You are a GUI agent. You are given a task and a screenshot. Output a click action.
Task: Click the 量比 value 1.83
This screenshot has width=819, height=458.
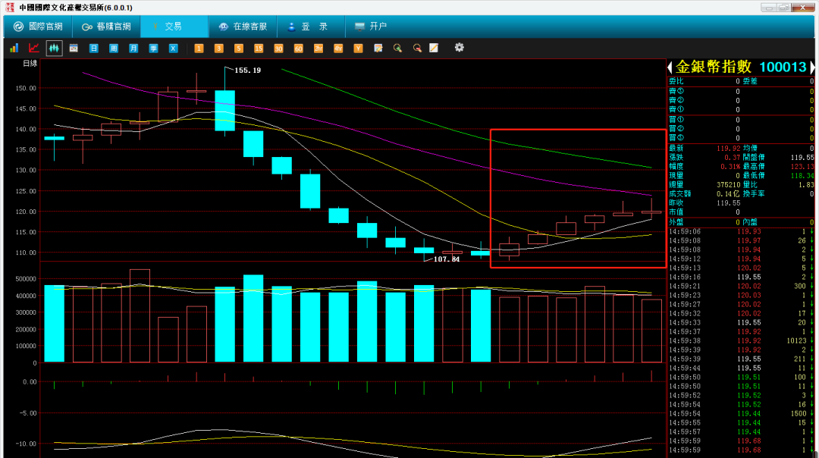(x=806, y=185)
